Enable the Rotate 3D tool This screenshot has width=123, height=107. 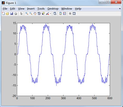pos(39,13)
